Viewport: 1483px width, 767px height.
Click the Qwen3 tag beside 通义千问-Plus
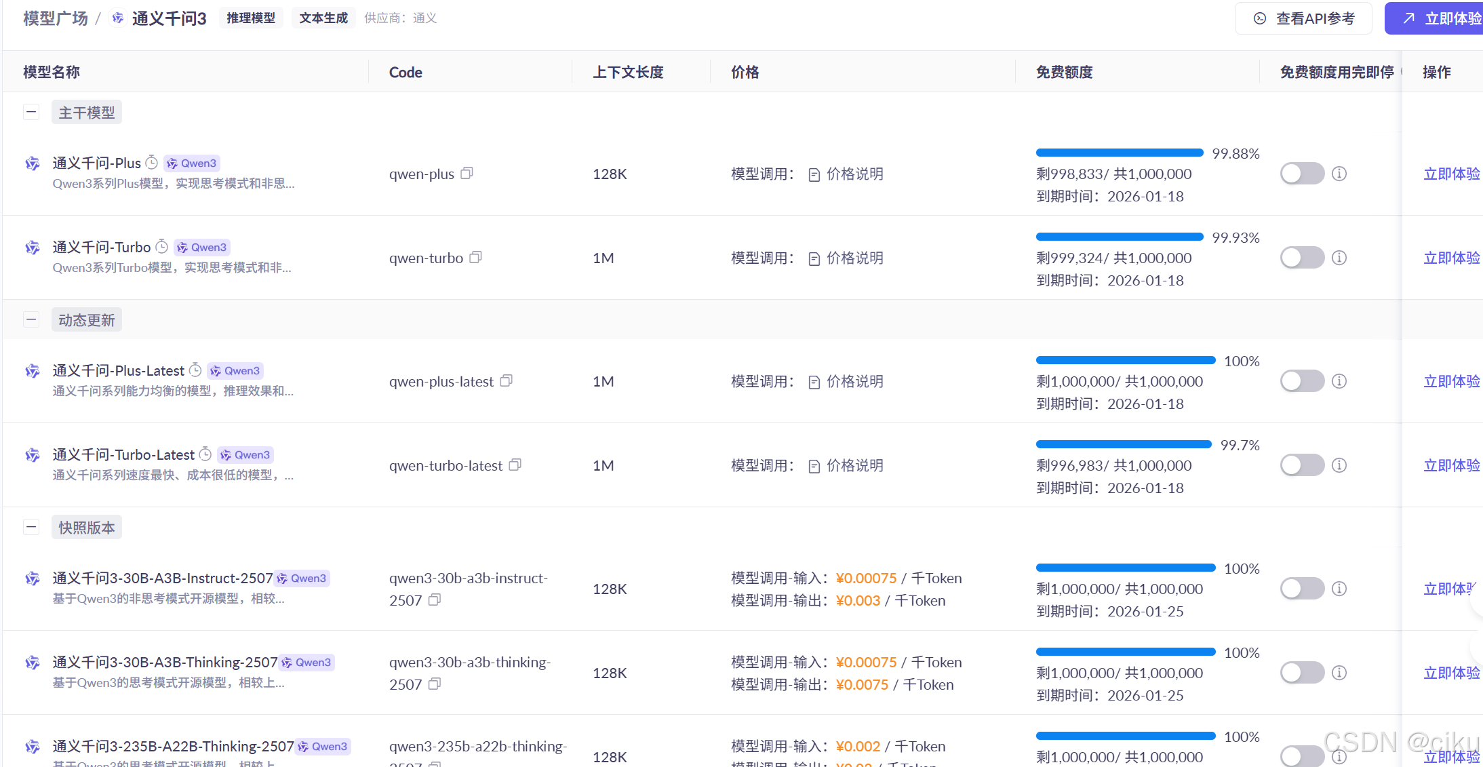pyautogui.click(x=192, y=163)
